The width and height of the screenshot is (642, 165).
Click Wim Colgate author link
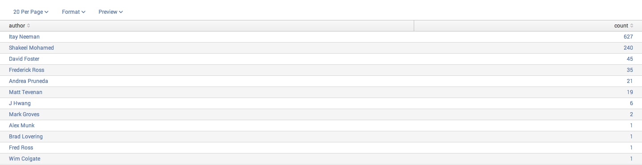click(25, 159)
